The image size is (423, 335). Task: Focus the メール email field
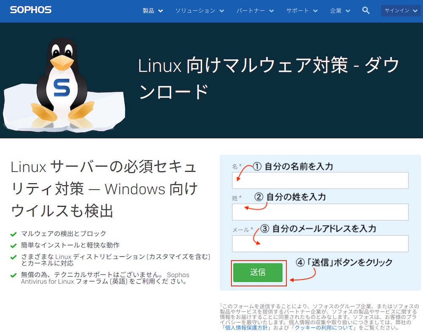click(320, 244)
